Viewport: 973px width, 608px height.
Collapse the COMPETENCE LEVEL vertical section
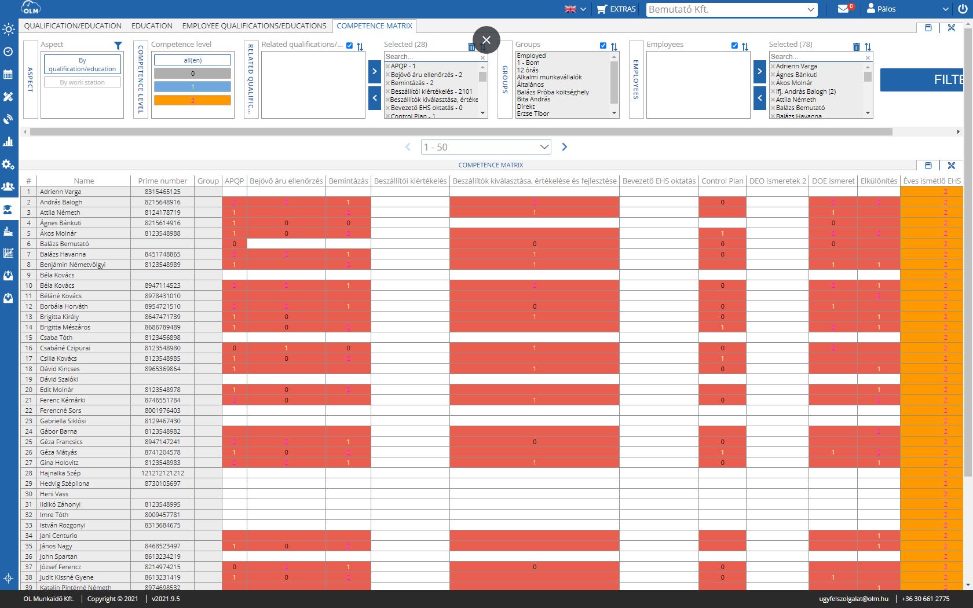[x=141, y=80]
